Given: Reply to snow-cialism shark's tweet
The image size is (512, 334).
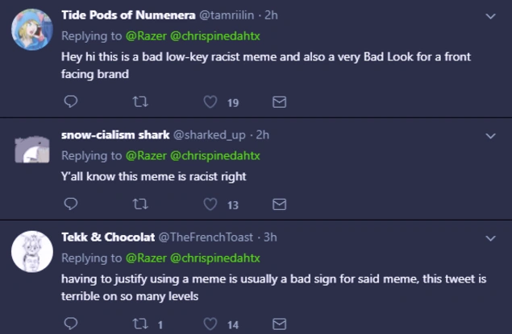Looking at the screenshot, I should coord(70,204).
